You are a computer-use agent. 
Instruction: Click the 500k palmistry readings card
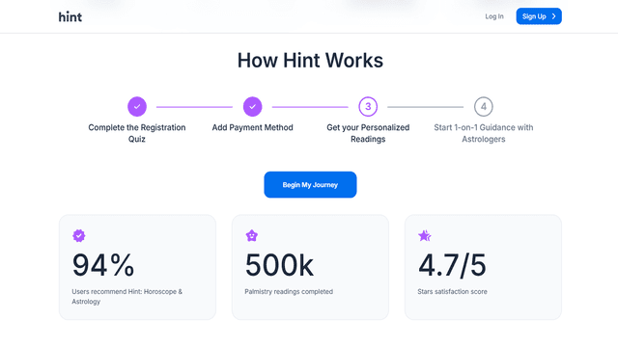pyautogui.click(x=310, y=267)
